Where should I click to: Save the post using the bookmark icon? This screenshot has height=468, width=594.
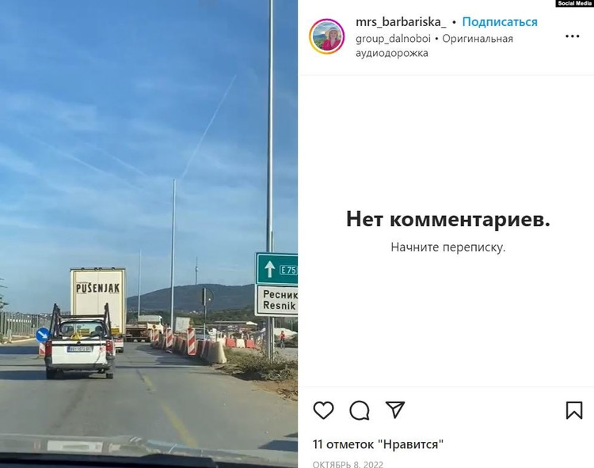[574, 410]
